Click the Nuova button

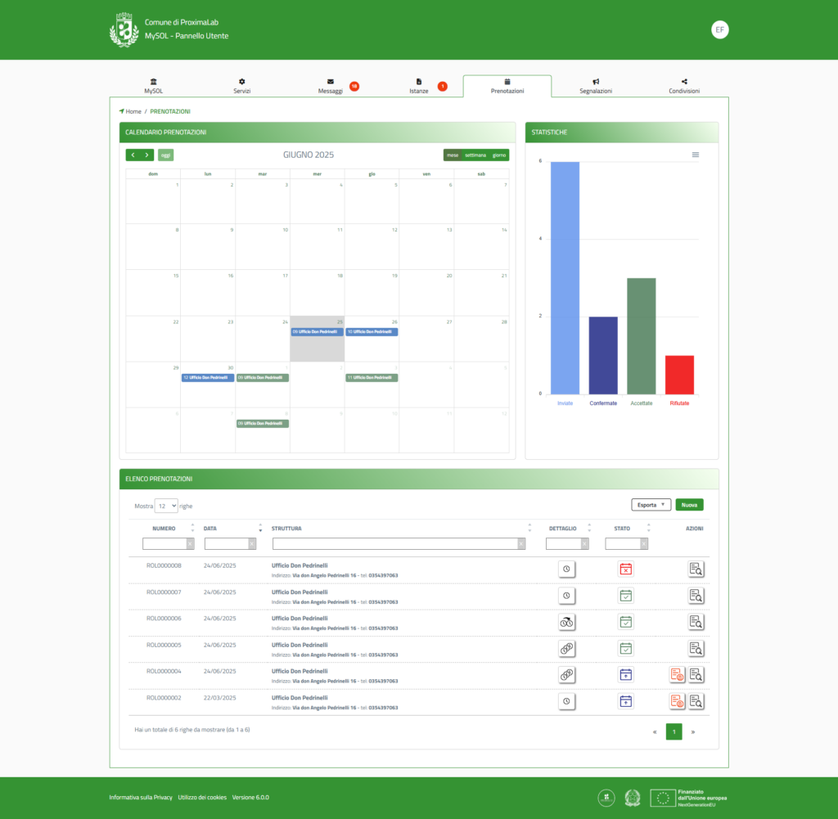point(689,505)
